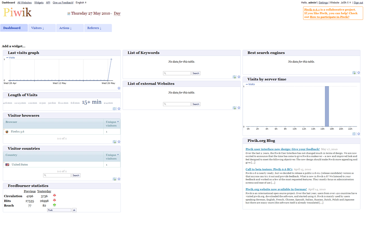Click the red down arrow beside Hits
Viewport: 365px width, 243px height.
pos(55,200)
